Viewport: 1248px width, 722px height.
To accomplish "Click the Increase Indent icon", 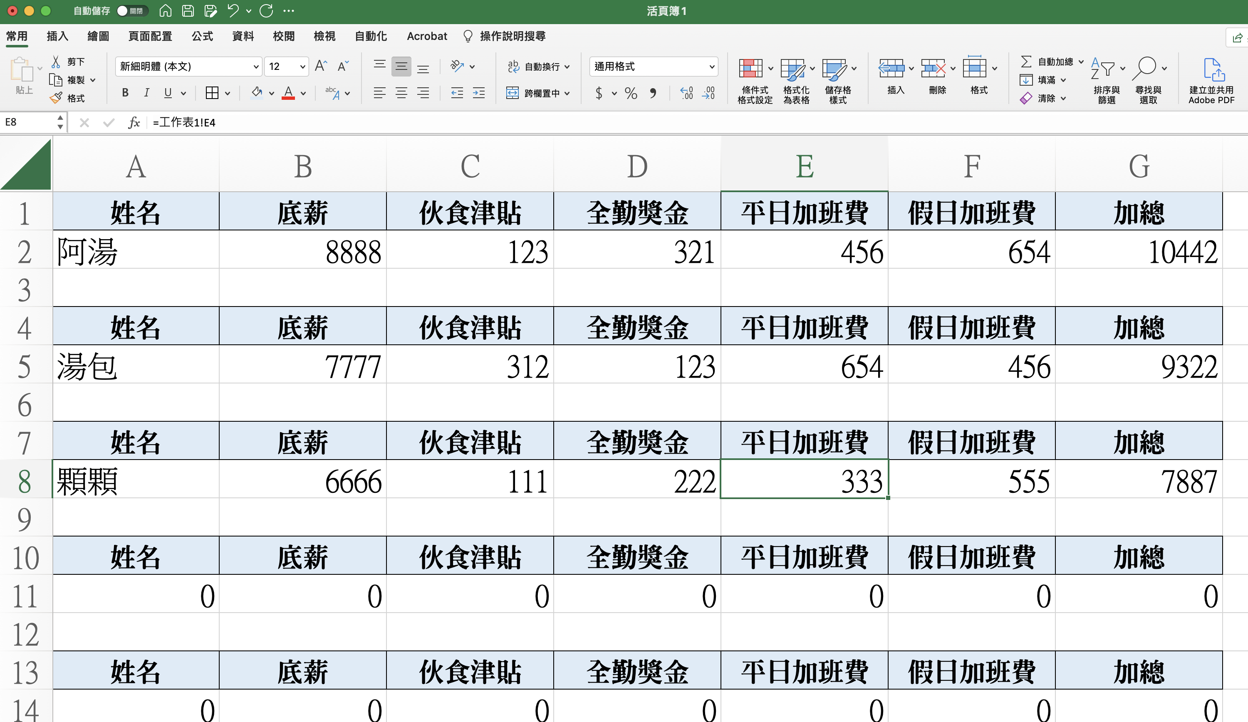I will [x=478, y=93].
